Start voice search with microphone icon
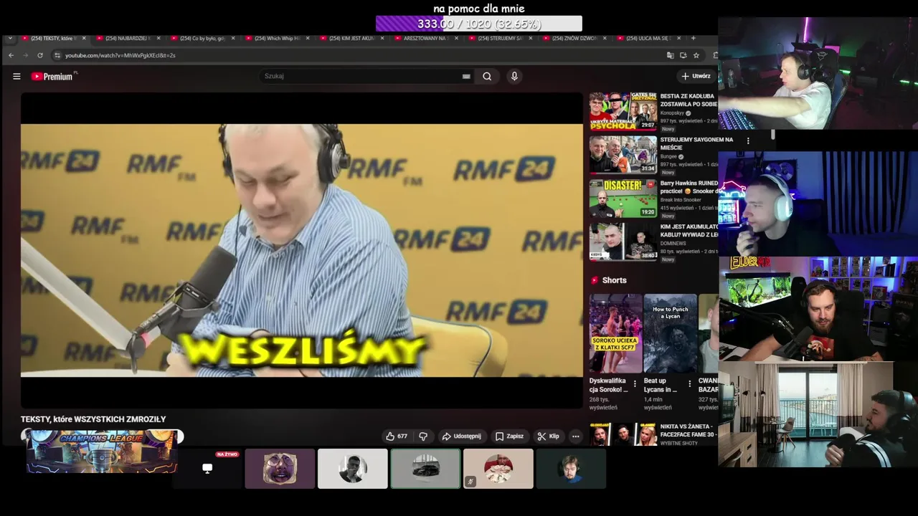 514,76
